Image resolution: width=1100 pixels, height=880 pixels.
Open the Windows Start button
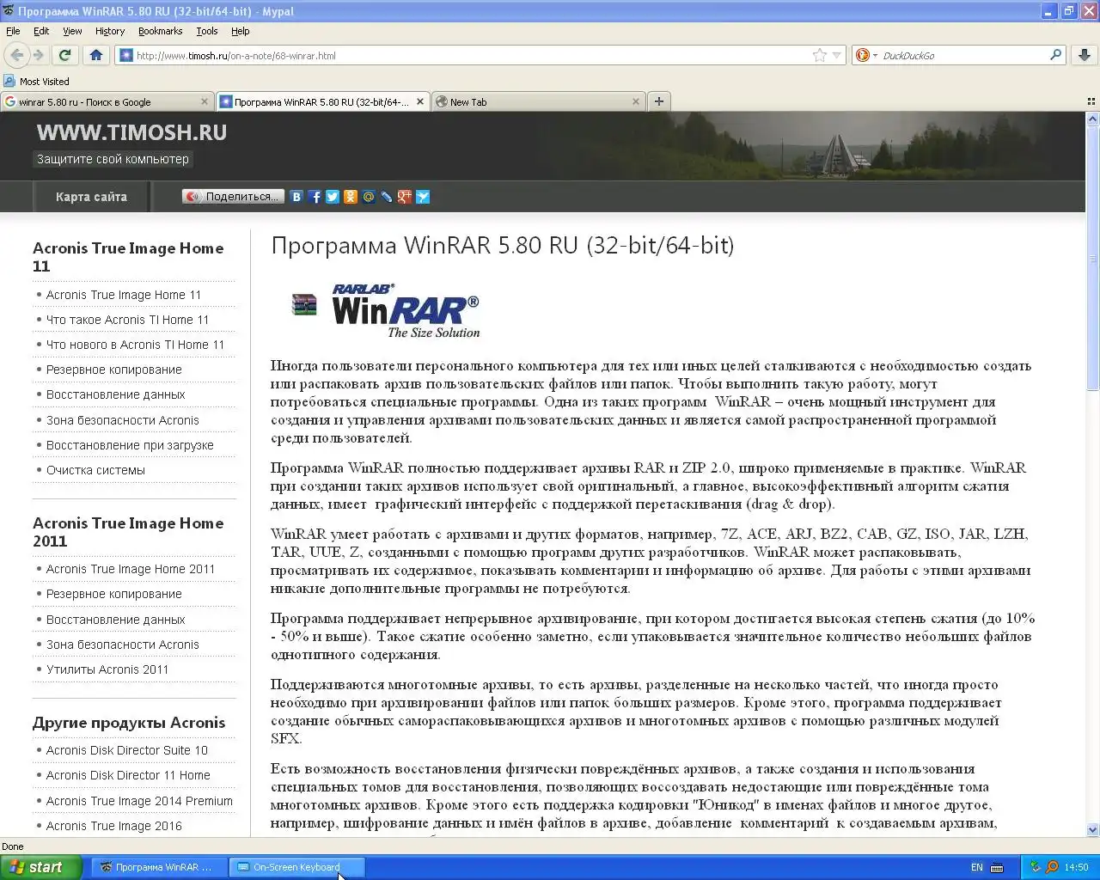pos(41,867)
